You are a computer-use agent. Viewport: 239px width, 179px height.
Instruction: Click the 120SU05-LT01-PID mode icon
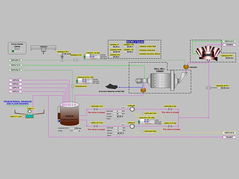click(139, 122)
